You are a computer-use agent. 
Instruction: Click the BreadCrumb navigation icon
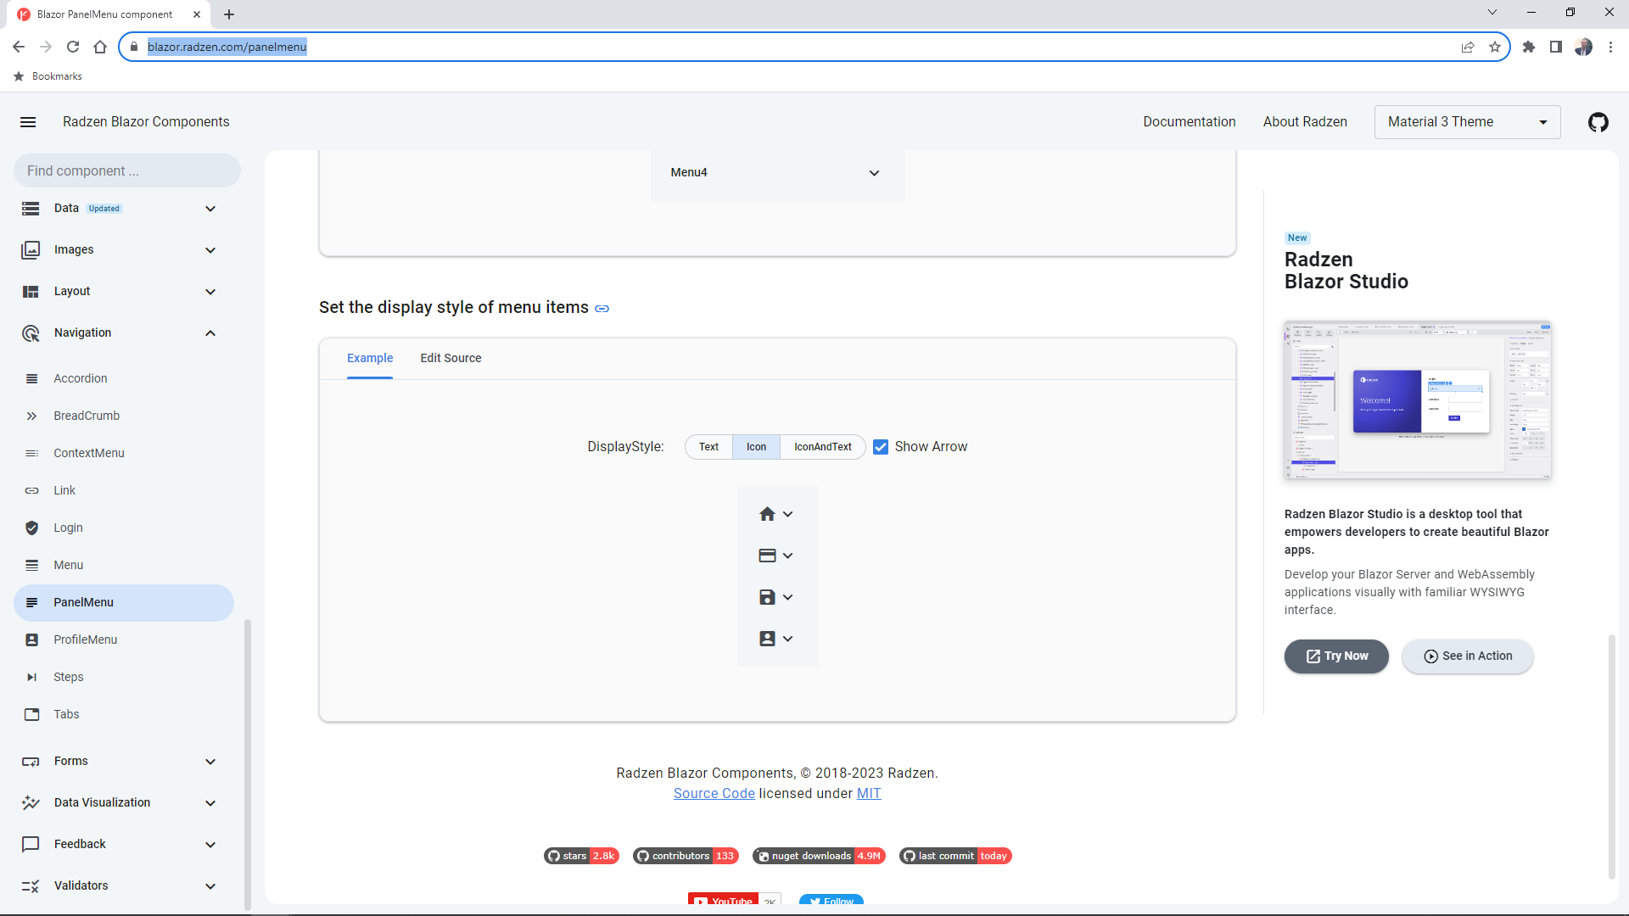coord(31,416)
